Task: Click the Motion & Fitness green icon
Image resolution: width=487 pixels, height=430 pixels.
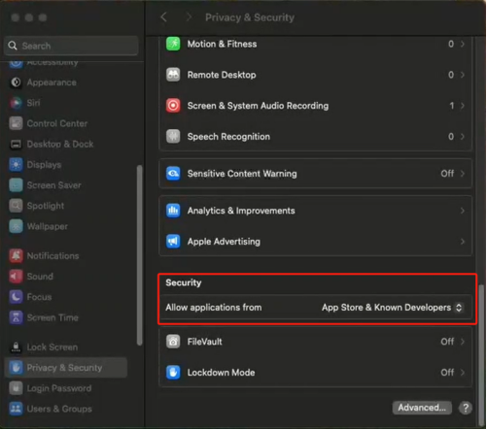Action: (x=173, y=44)
